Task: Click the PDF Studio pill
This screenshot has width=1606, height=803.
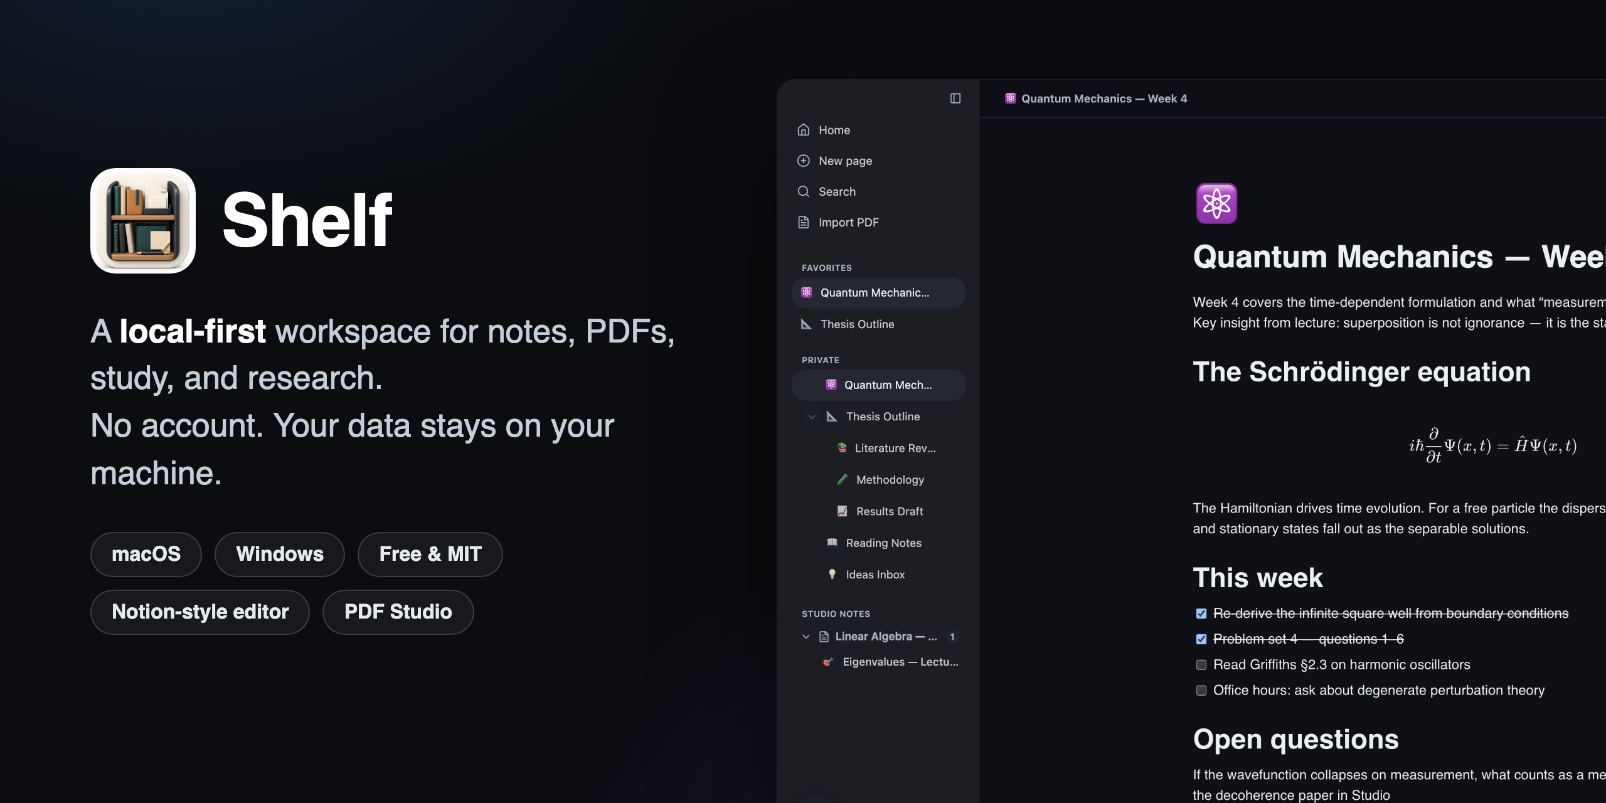Action: [398, 612]
